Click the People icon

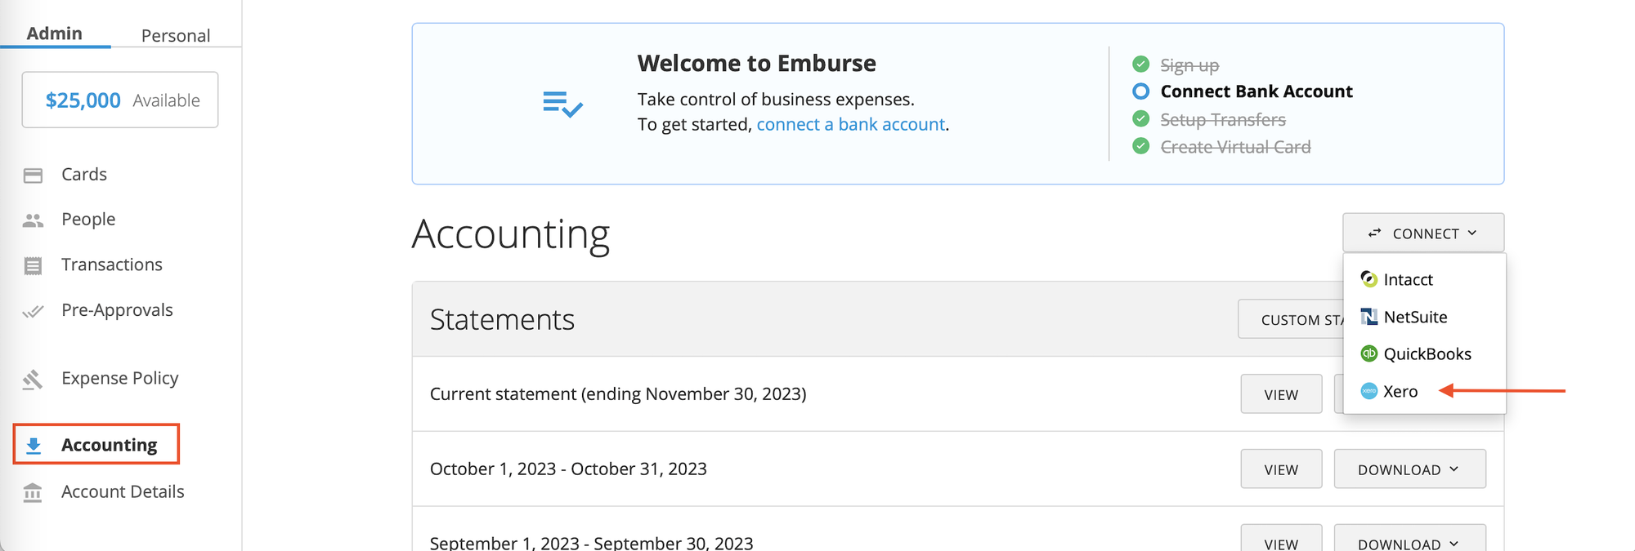[x=34, y=219]
